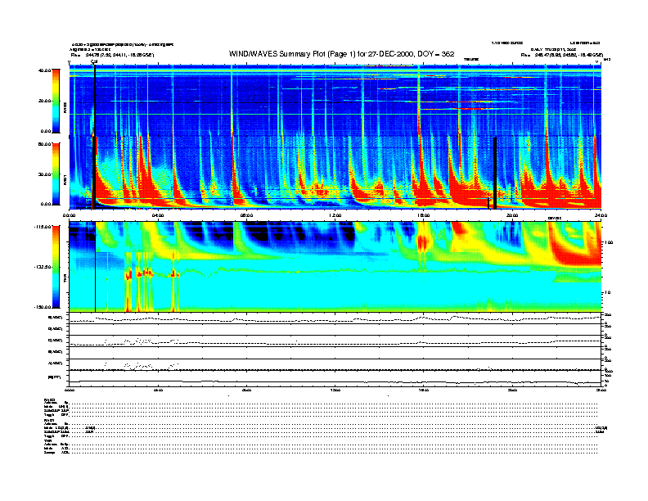The image size is (648, 501).
Task: Select the -132.50 color scale label
Action: click(x=43, y=267)
